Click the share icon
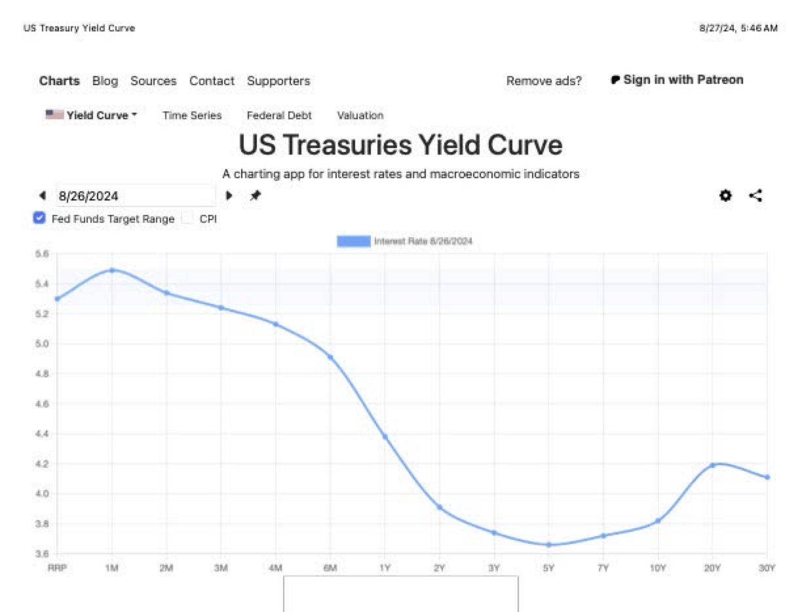 coord(755,195)
